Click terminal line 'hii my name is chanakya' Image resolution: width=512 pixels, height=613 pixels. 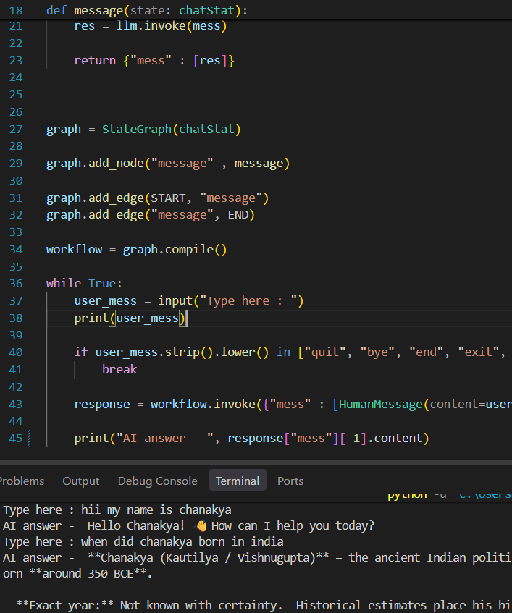pos(156,510)
